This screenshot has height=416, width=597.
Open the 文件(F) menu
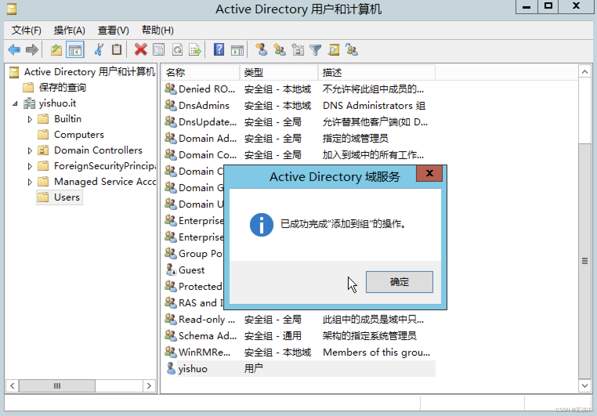tap(26, 30)
